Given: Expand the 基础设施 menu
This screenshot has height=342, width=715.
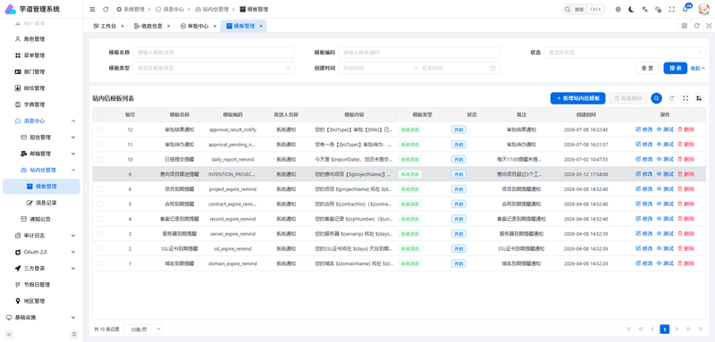Looking at the screenshot, I should tap(41, 317).
